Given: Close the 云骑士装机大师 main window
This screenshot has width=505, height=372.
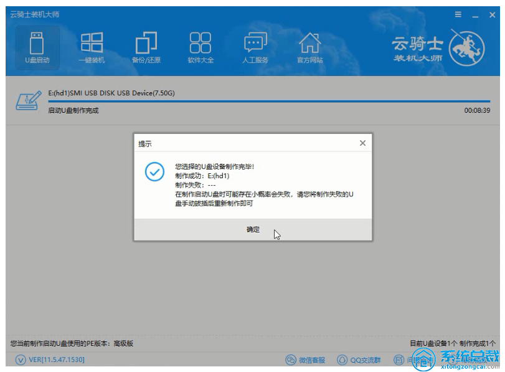Looking at the screenshot, I should click(x=492, y=15).
